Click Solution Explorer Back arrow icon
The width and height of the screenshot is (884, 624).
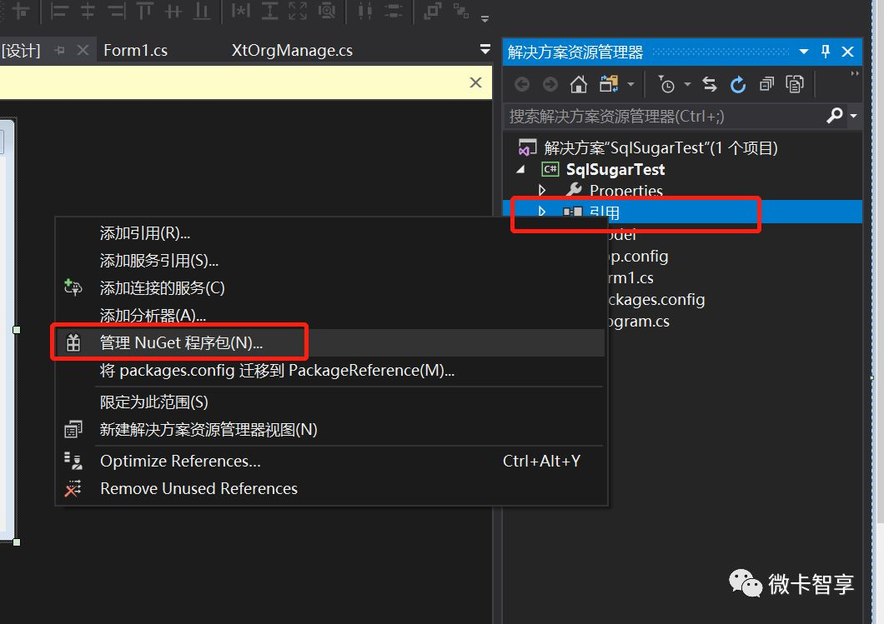tap(522, 84)
